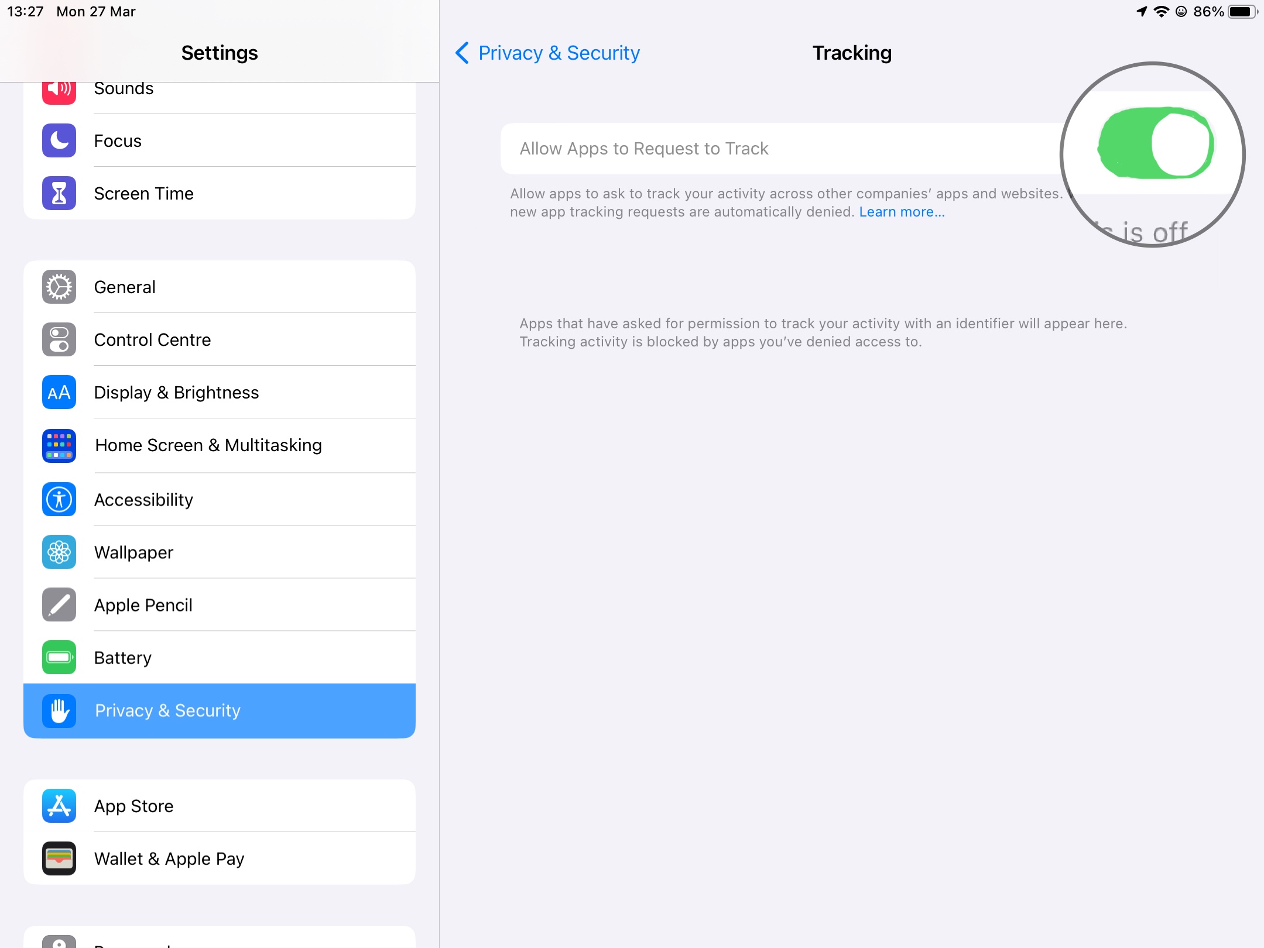Select the Control Centre toggle icon
The width and height of the screenshot is (1264, 948).
pyautogui.click(x=59, y=339)
